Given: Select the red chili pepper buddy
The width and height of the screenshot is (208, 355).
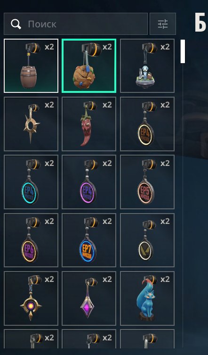Looking at the screenshot, I should (x=89, y=124).
